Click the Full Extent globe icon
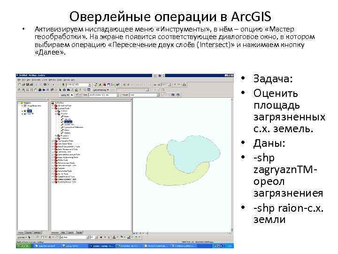Screen dimensions: 338x254 click(39, 90)
